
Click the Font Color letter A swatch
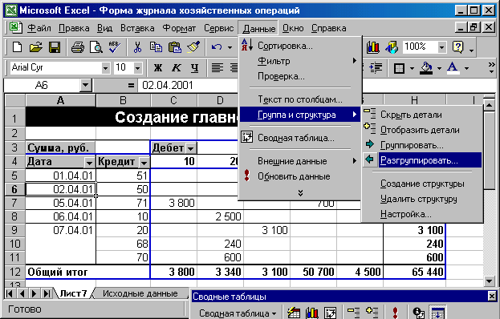point(453,68)
